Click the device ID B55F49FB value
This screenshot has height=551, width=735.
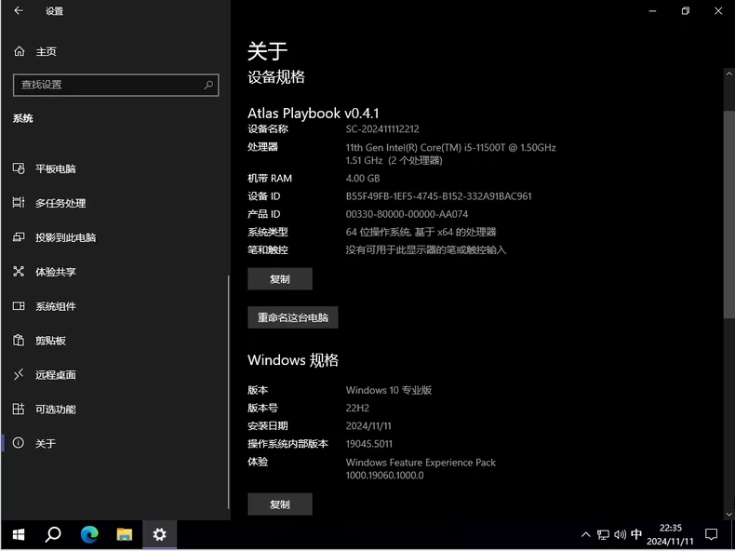click(439, 196)
